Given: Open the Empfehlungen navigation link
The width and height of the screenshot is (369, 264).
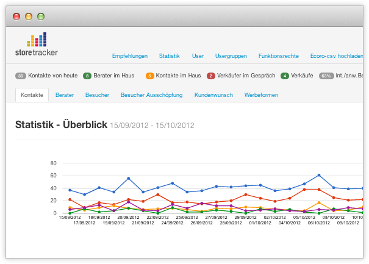Looking at the screenshot, I should pos(129,55).
